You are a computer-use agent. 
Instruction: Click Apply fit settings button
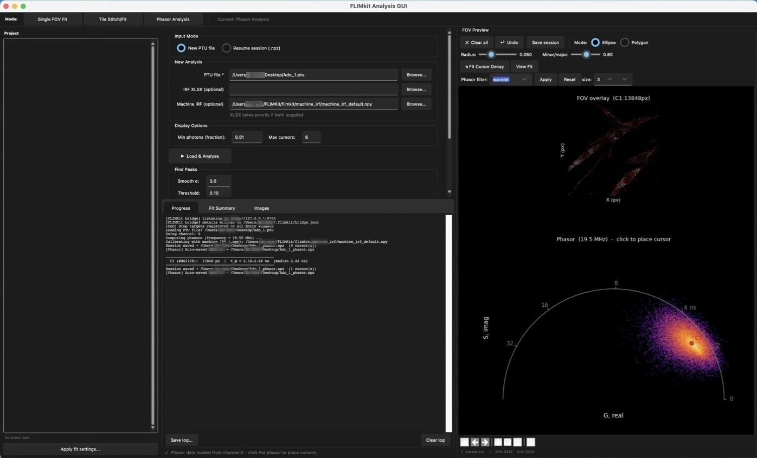point(80,449)
